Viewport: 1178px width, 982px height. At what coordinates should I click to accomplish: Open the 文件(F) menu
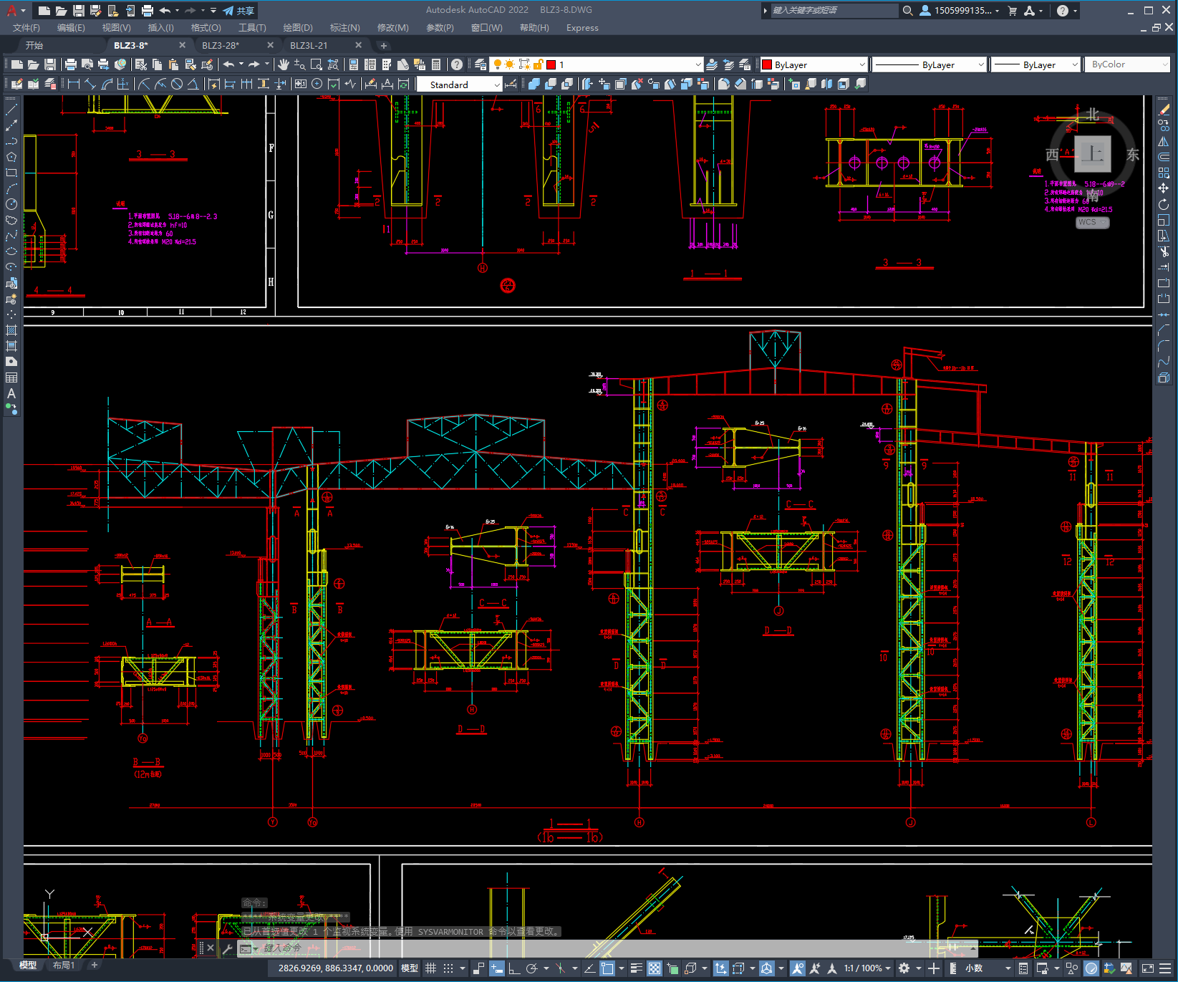tap(26, 28)
